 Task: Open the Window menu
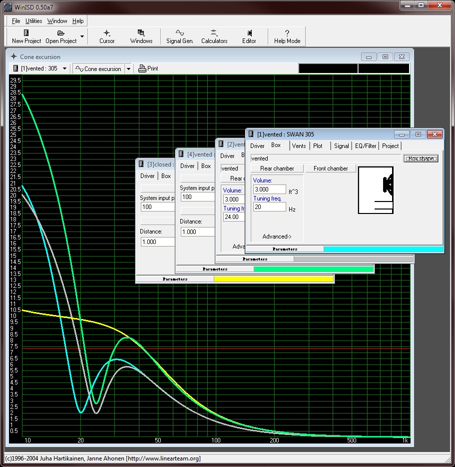point(57,21)
